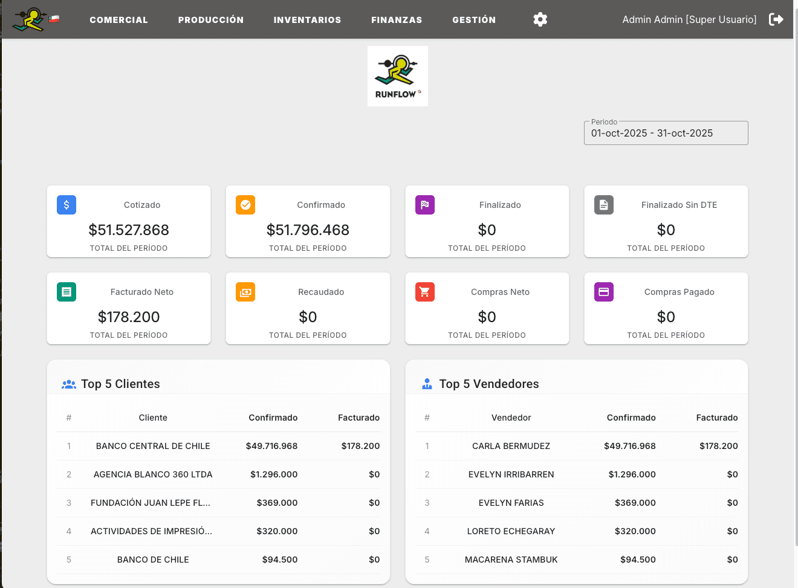798x588 pixels.
Task: Click the Finalizado Sin DTE document icon
Action: 604,205
